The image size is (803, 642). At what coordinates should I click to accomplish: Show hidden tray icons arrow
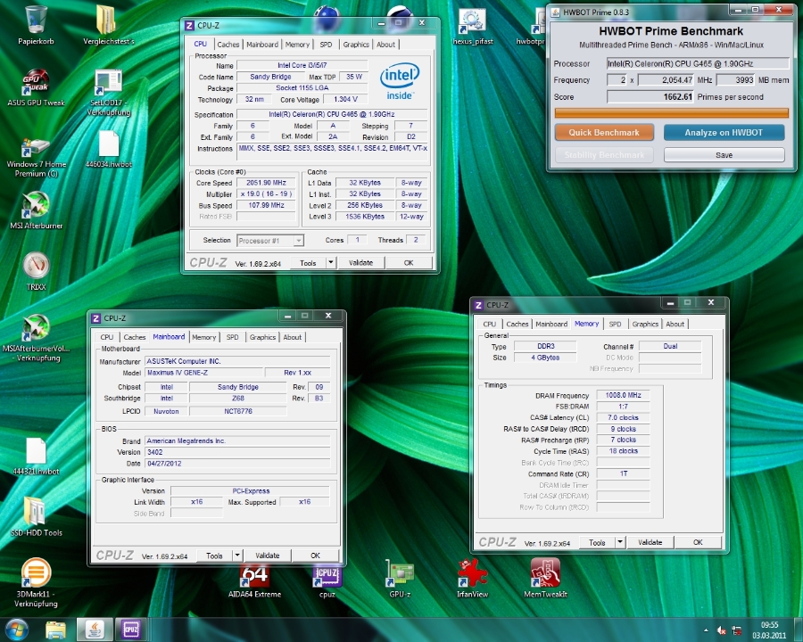pos(707,630)
